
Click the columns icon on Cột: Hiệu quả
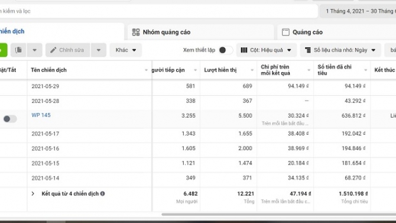point(244,50)
